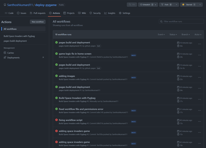Click the success icon for 'fixed workflow file and permissions error'
This screenshot has width=206, height=148.
56,109
